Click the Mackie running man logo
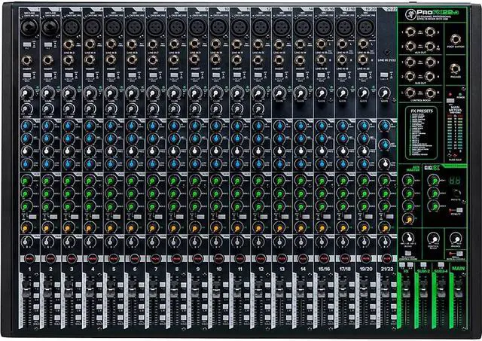Screen dimensions: 482x341 click(x=410, y=14)
